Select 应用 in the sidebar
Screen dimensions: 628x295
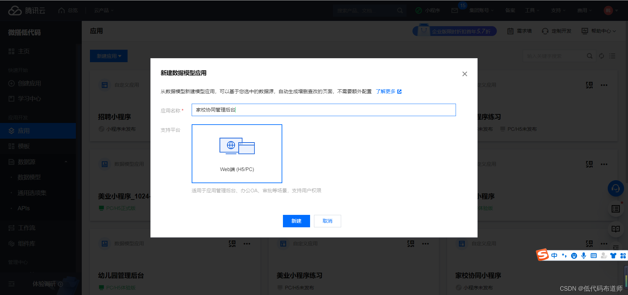coord(38,131)
